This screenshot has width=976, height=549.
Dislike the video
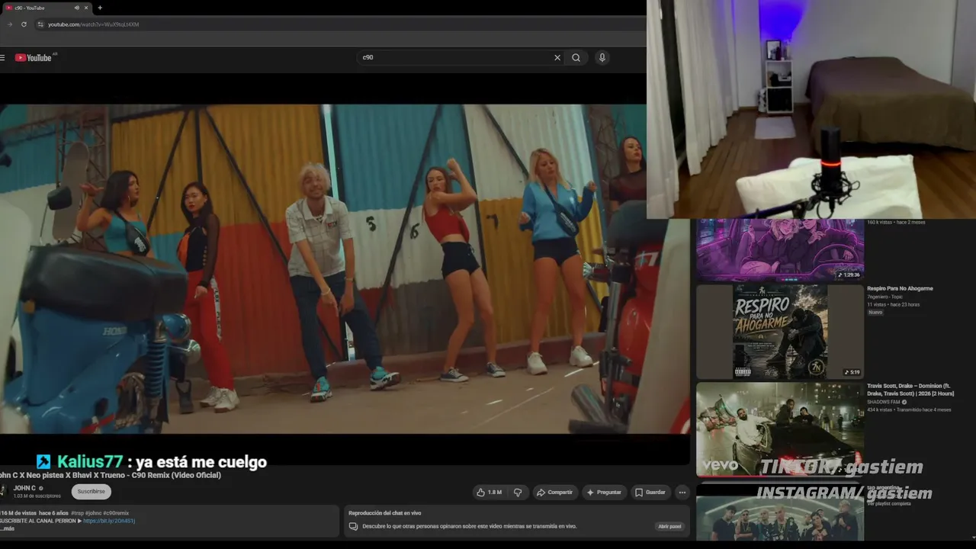pos(518,493)
